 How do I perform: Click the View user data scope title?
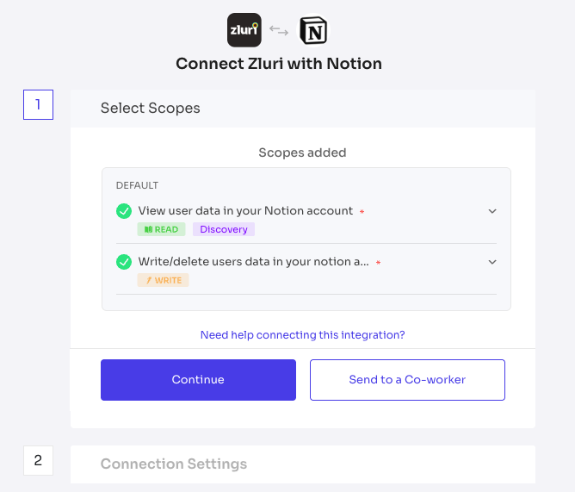click(x=245, y=211)
